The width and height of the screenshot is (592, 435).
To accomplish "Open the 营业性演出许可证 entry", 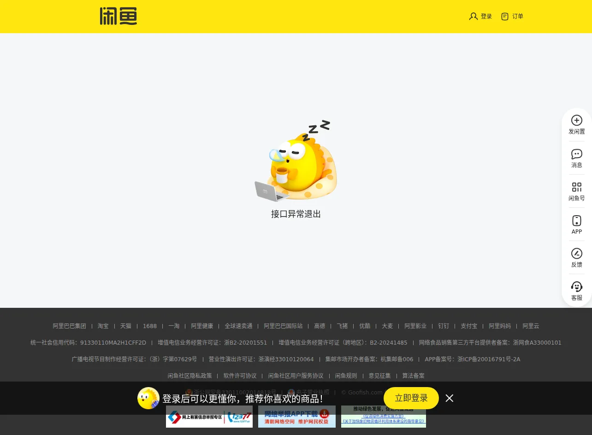I will click(x=261, y=359).
